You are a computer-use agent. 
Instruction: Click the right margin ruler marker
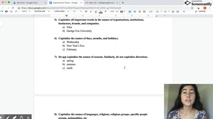(156, 16)
